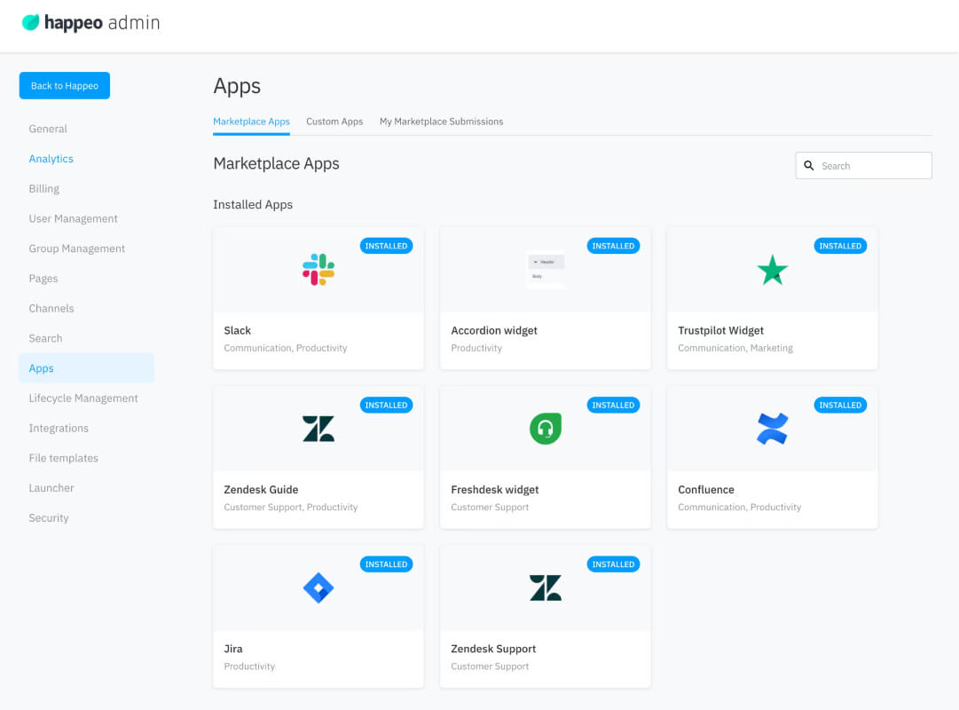The image size is (959, 710).
Task: Go to User Management section
Action: pos(73,218)
